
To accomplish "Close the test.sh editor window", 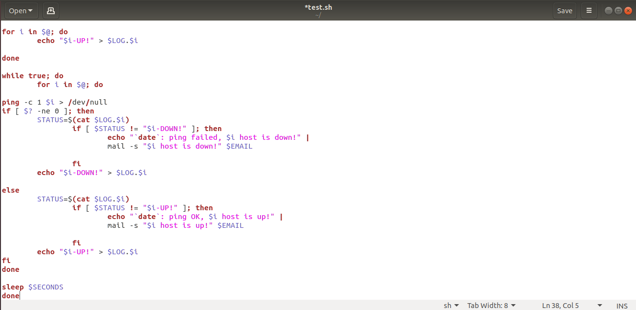I will pos(628,10).
